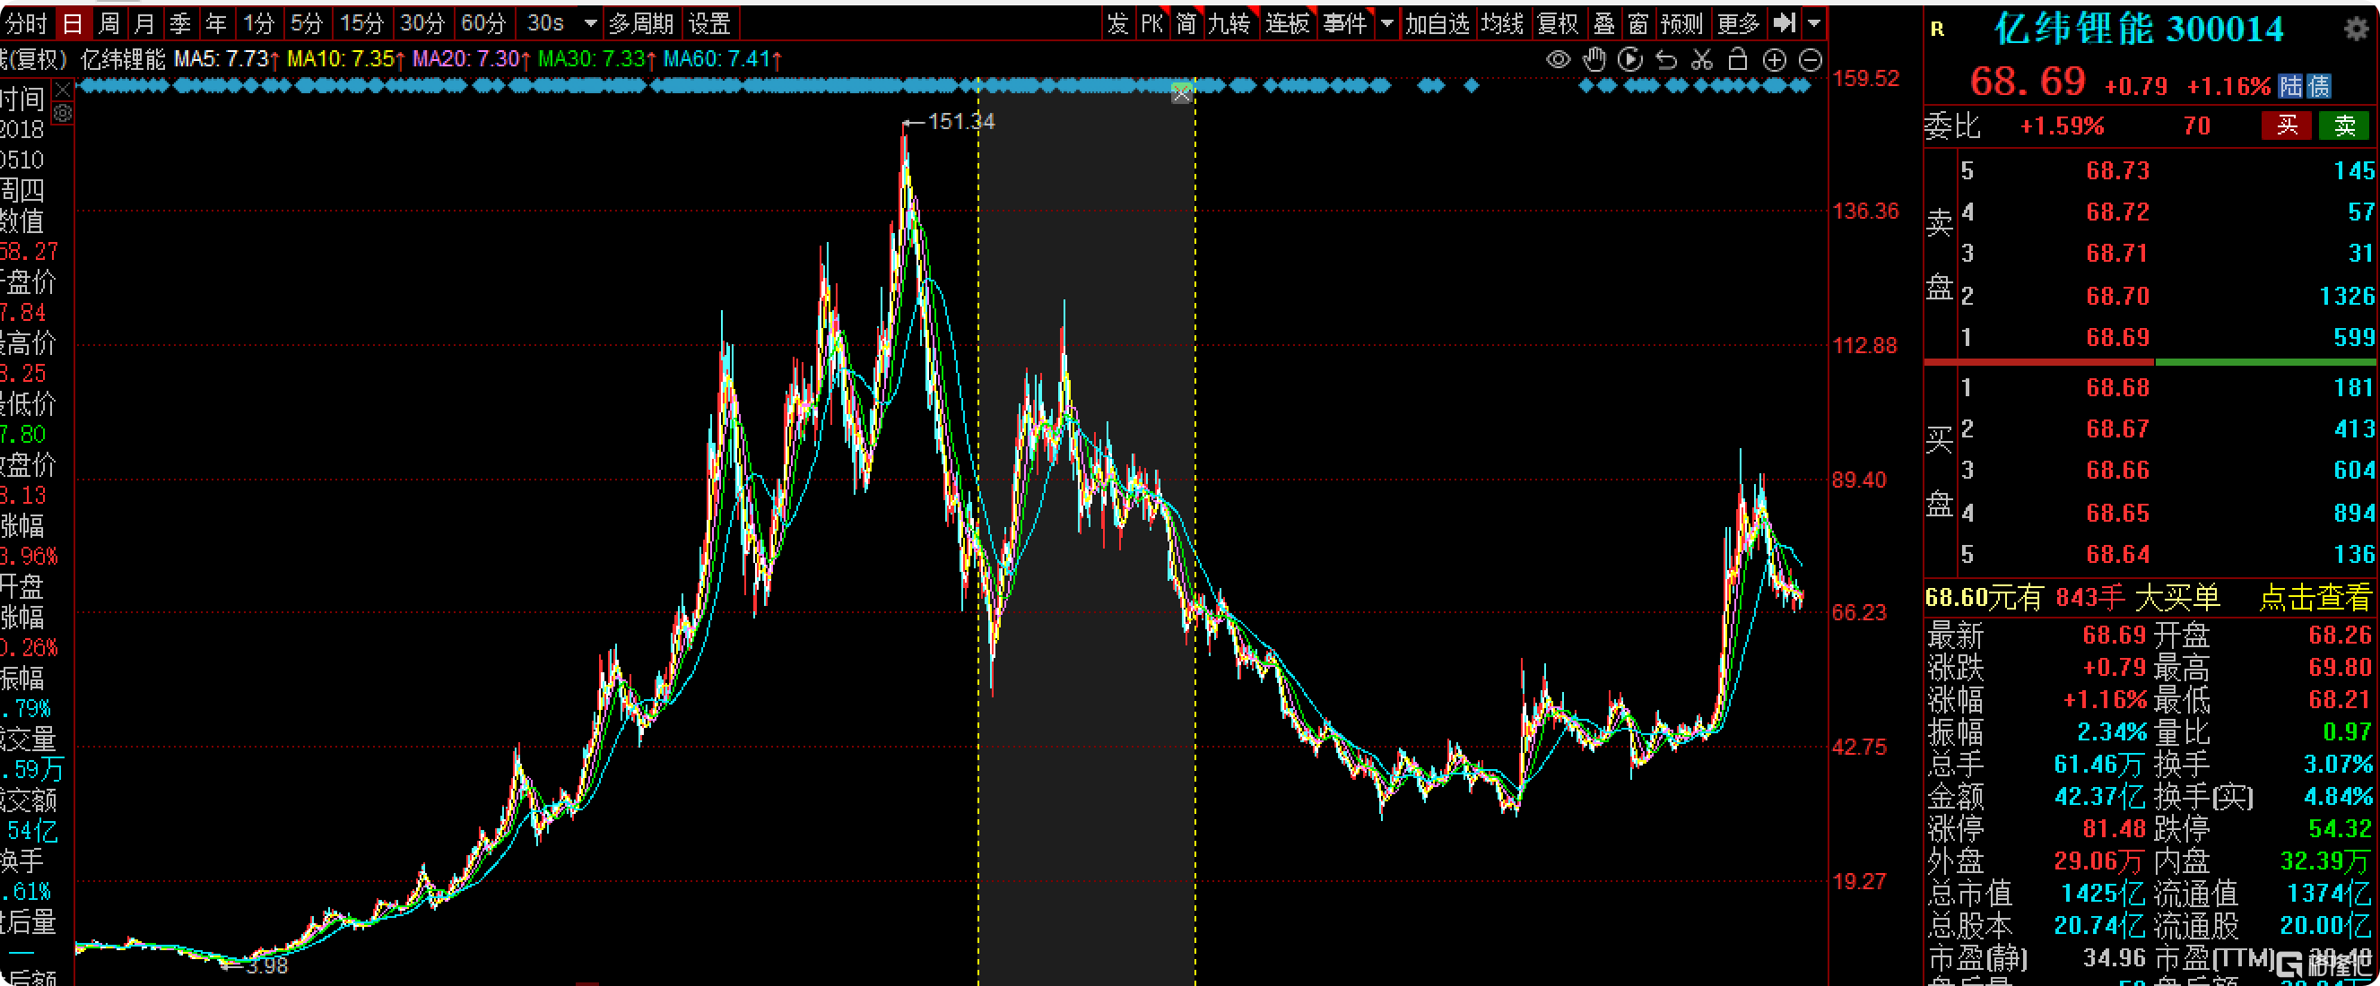Toggle the eye visibility icon above chart

(1558, 60)
